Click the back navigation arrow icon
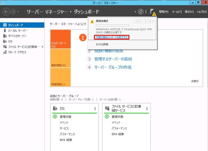The image size is (208, 151). [6, 12]
